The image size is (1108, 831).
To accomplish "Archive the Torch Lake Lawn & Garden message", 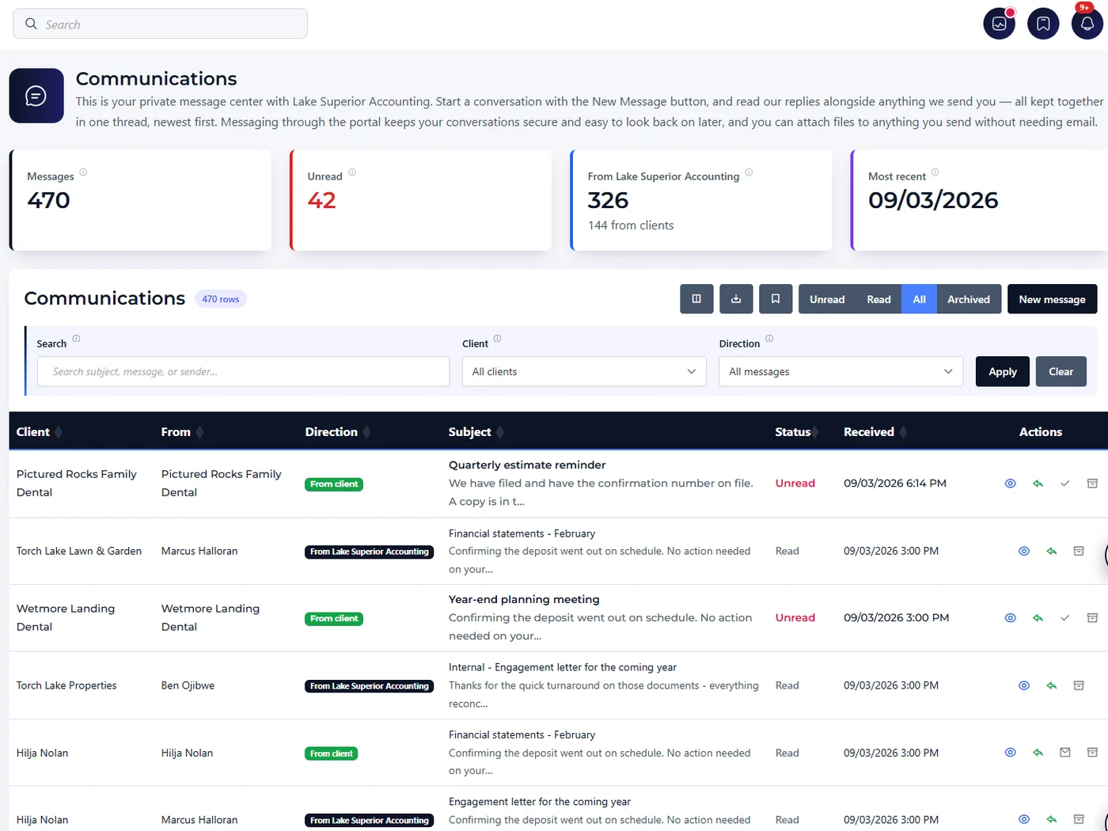I will click(x=1079, y=551).
